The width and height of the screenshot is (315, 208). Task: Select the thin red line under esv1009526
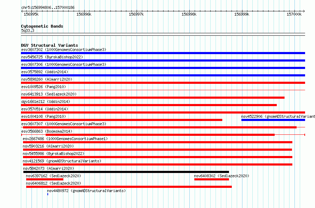(x=163, y=90)
